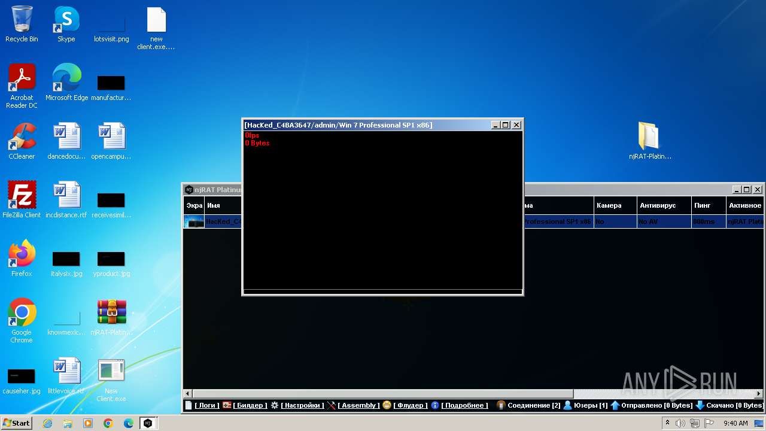Click the volume icon in system tray
Viewport: 766px width, 431px height.
(680, 423)
